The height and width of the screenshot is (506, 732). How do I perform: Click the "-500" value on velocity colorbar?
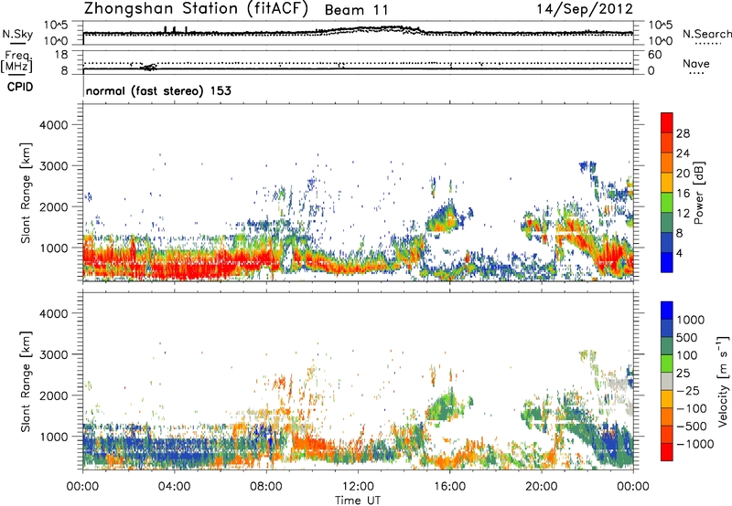[x=692, y=427]
